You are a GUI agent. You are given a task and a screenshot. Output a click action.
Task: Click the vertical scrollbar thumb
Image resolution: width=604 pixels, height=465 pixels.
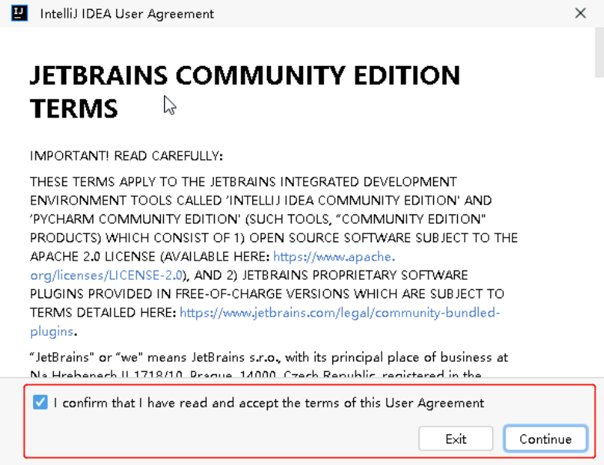tap(599, 52)
